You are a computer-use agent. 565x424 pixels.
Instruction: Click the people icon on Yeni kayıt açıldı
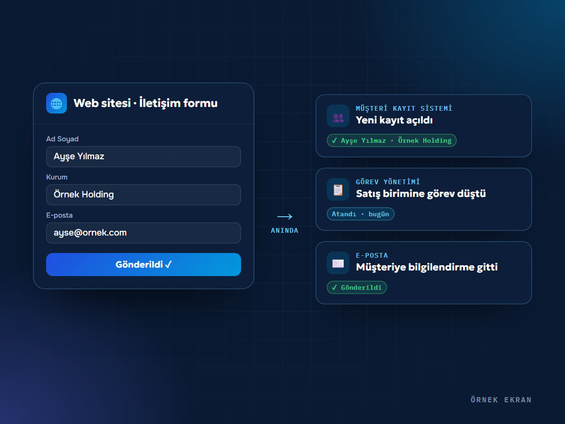click(338, 116)
